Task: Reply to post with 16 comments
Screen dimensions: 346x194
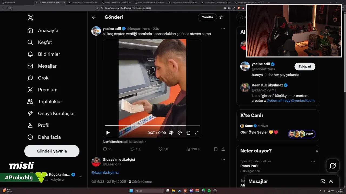Action: click(x=107, y=149)
